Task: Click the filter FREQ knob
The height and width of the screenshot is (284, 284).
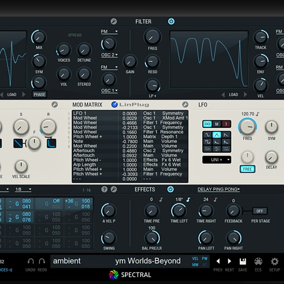Action: pos(152,37)
